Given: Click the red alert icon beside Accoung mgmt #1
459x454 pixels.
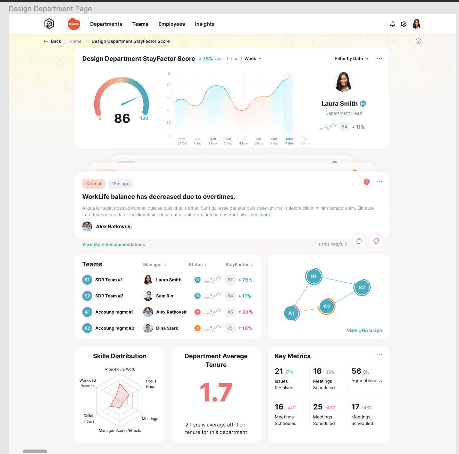Looking at the screenshot, I should [197, 312].
